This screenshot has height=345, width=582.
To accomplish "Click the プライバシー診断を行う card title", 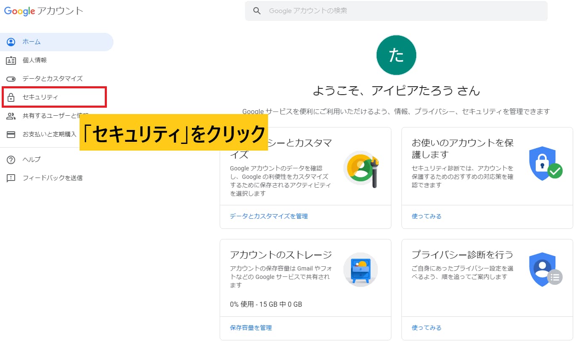I will (462, 255).
